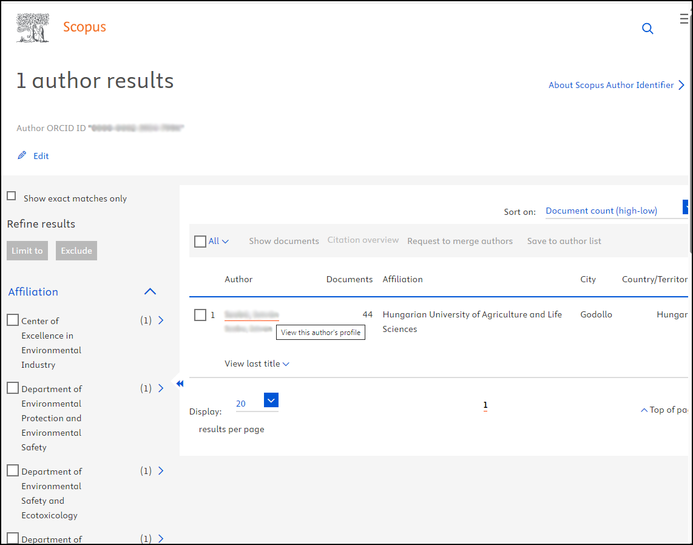The height and width of the screenshot is (545, 693).
Task: Check Department of Environmental Protection and Environmental Safety
Action: tap(13, 388)
